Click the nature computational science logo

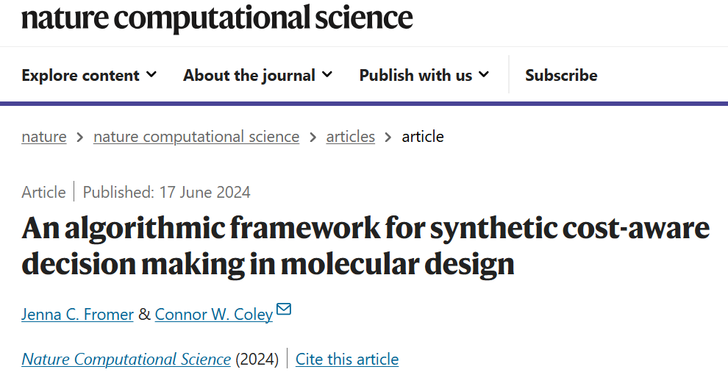pyautogui.click(x=217, y=18)
